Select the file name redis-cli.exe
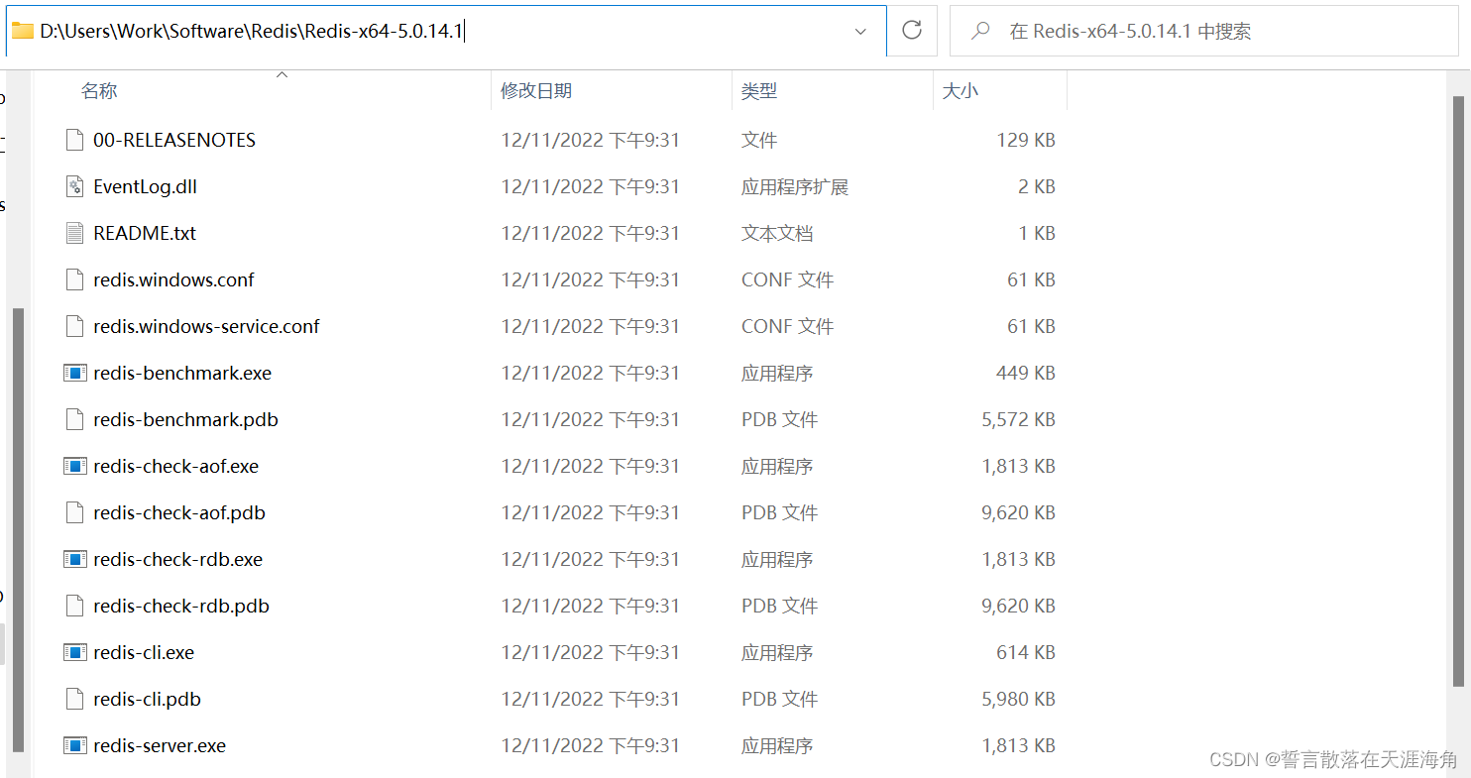This screenshot has height=778, width=1471. coord(144,652)
